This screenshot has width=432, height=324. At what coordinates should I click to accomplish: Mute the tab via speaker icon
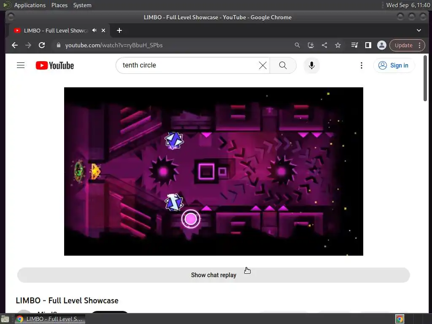[x=94, y=30]
